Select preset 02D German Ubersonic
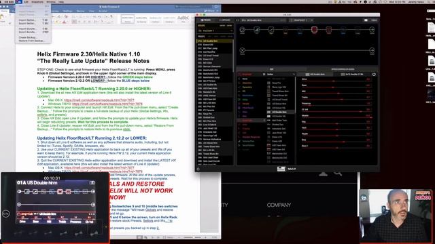This screenshot has height=244, width=435. coord(215,66)
